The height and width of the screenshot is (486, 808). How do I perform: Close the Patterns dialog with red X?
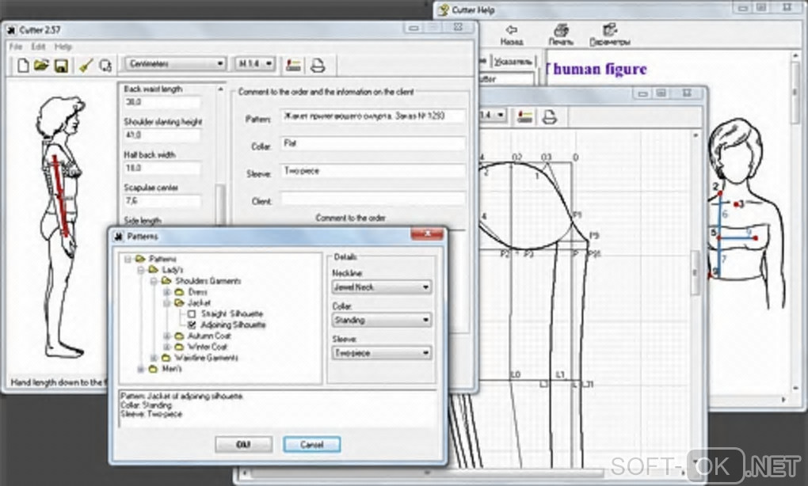pos(427,234)
